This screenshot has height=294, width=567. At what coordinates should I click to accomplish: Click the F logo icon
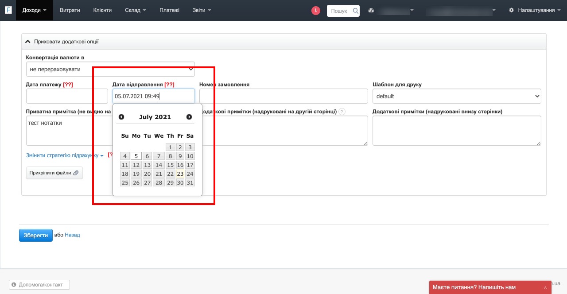[x=8, y=10]
